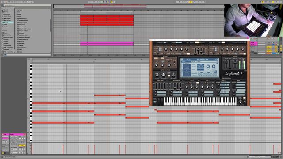Open Polyphony value selector in Sylenth1

(x=165, y=42)
